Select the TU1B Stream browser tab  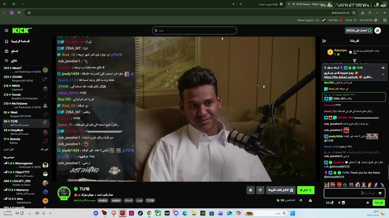click(308, 4)
